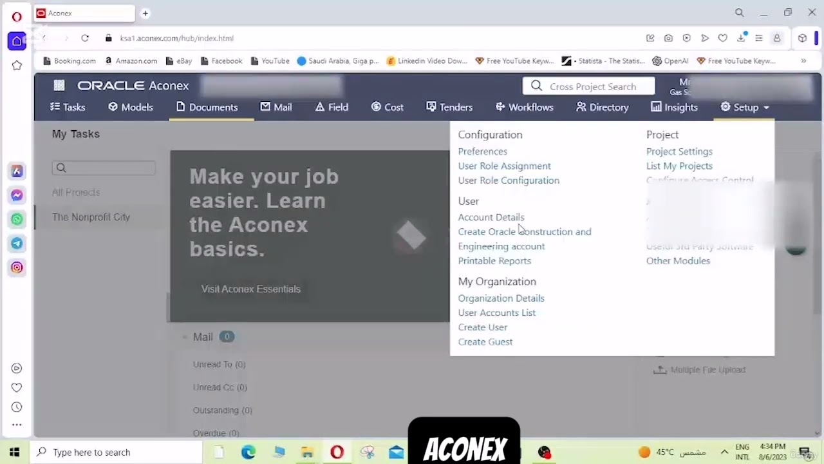This screenshot has width=824, height=464.
Task: Open the Amazon.com bookmark
Action: pyautogui.click(x=130, y=61)
